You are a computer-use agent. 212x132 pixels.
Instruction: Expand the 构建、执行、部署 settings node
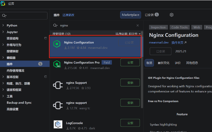tap(3, 83)
